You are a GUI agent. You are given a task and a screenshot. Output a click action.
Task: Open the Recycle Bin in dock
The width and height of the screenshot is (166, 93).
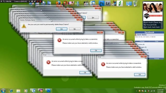[135, 3]
